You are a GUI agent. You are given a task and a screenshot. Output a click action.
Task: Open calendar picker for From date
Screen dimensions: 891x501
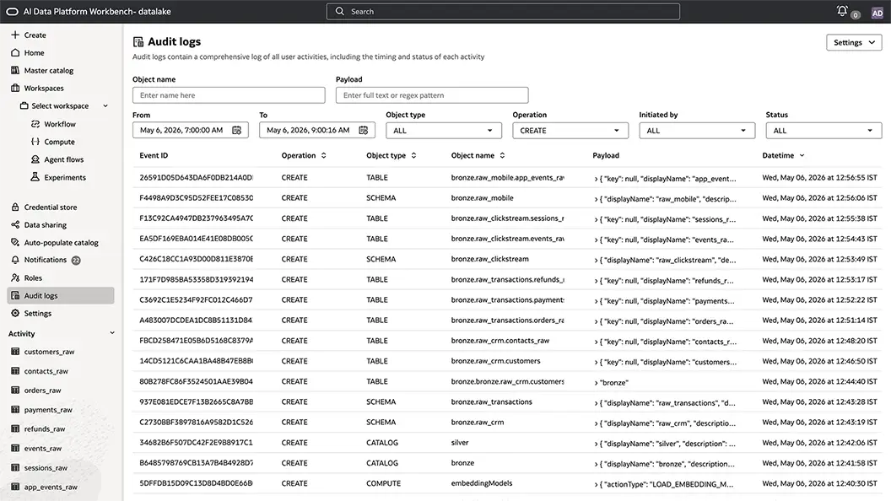236,130
